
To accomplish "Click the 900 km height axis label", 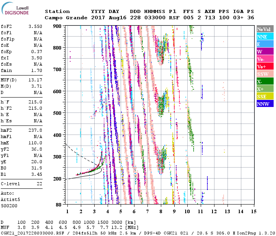I will [x=57, y=26].
